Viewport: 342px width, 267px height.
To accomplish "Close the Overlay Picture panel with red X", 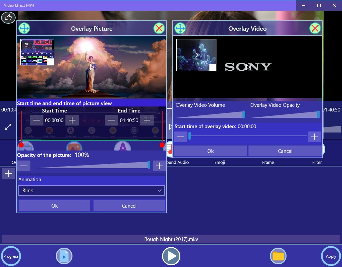I will [x=159, y=28].
